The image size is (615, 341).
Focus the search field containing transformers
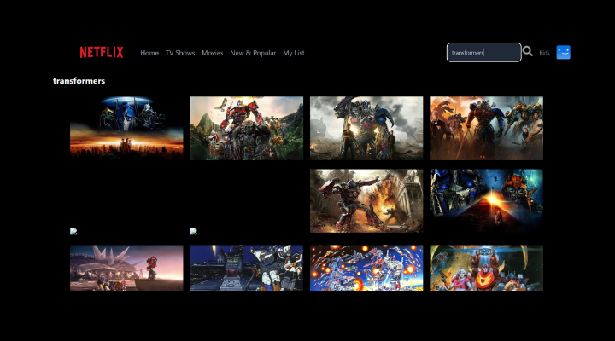click(484, 53)
